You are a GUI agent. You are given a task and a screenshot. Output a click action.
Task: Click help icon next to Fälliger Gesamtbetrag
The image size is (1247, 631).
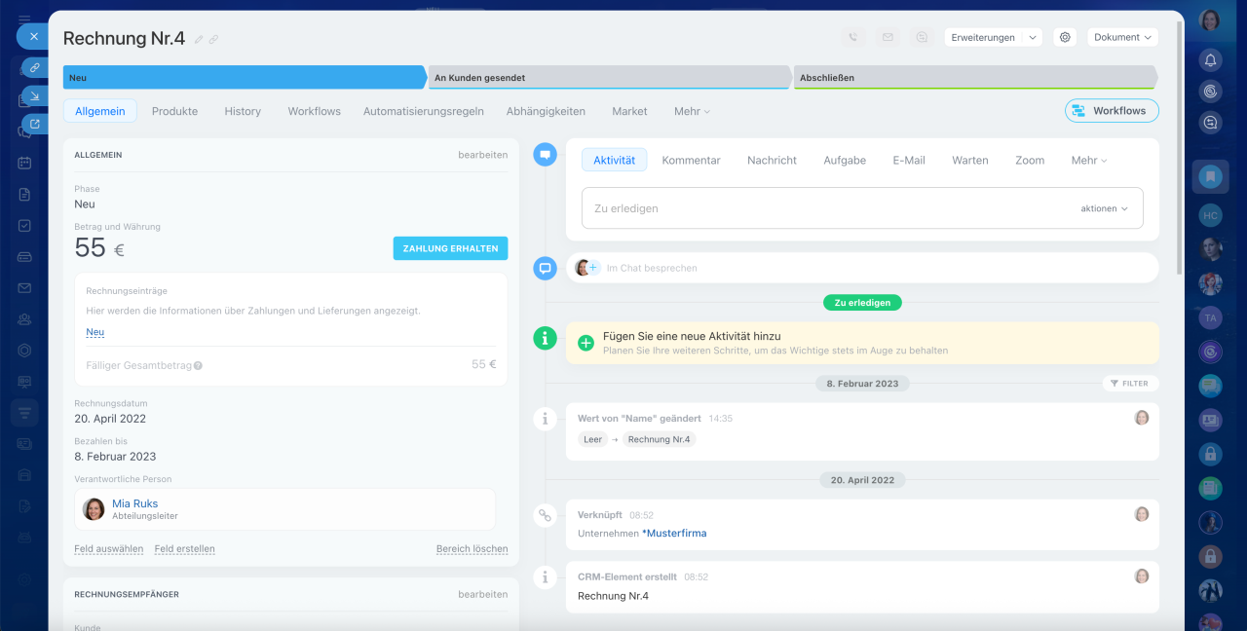pos(198,366)
